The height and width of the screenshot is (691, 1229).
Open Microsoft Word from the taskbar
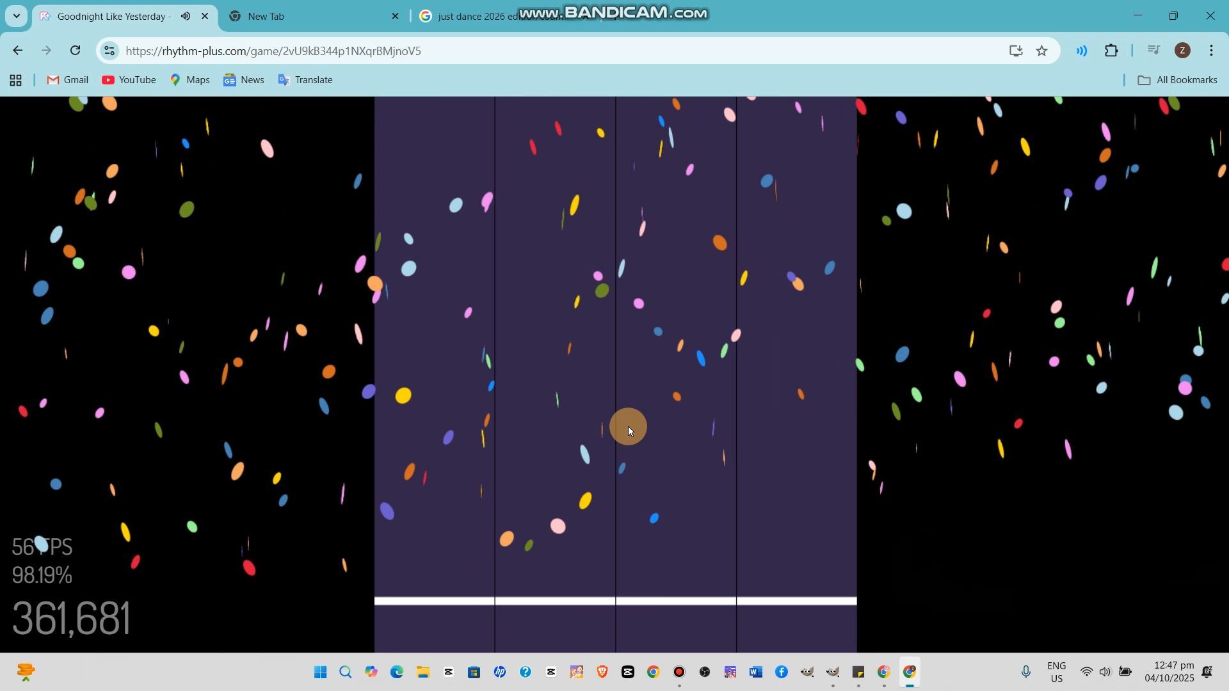point(755,672)
